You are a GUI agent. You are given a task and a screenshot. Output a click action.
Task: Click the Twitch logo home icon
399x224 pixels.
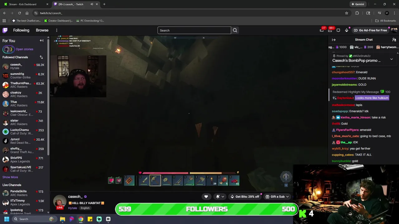[5, 30]
